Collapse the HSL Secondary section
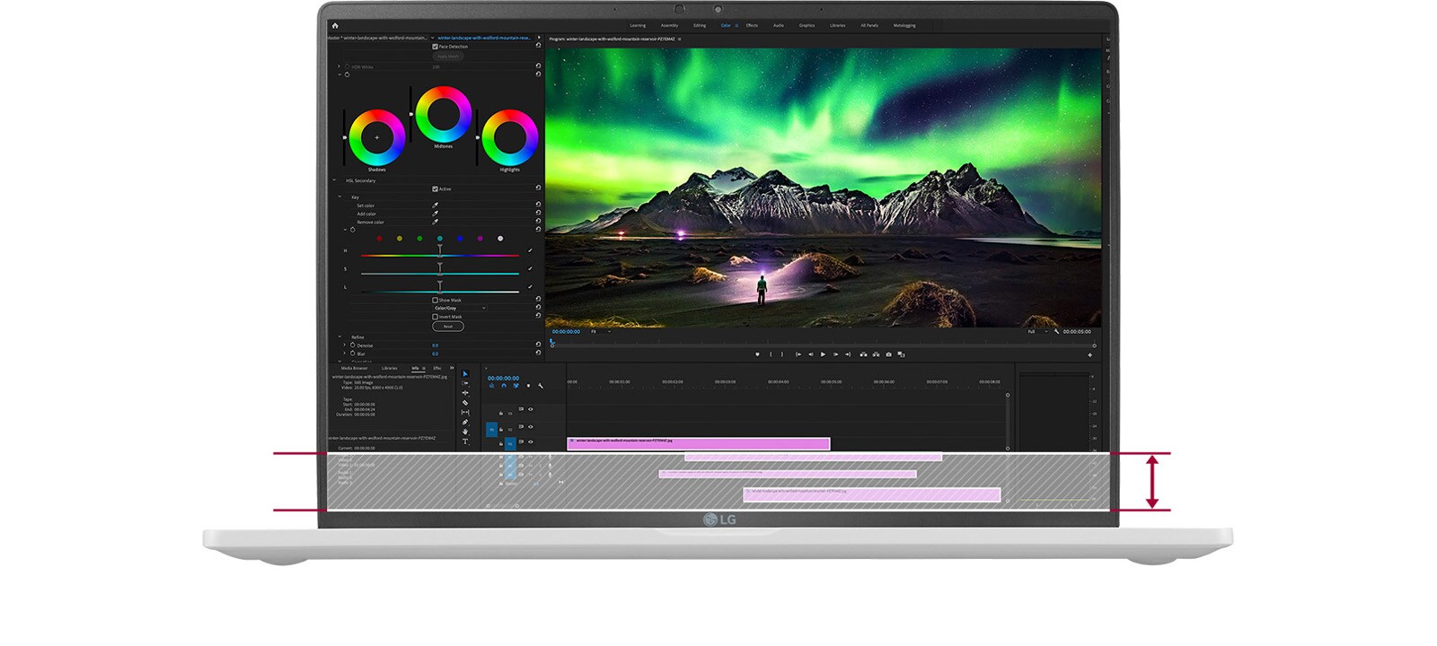Screen dimensions: 1437x646 335,180
